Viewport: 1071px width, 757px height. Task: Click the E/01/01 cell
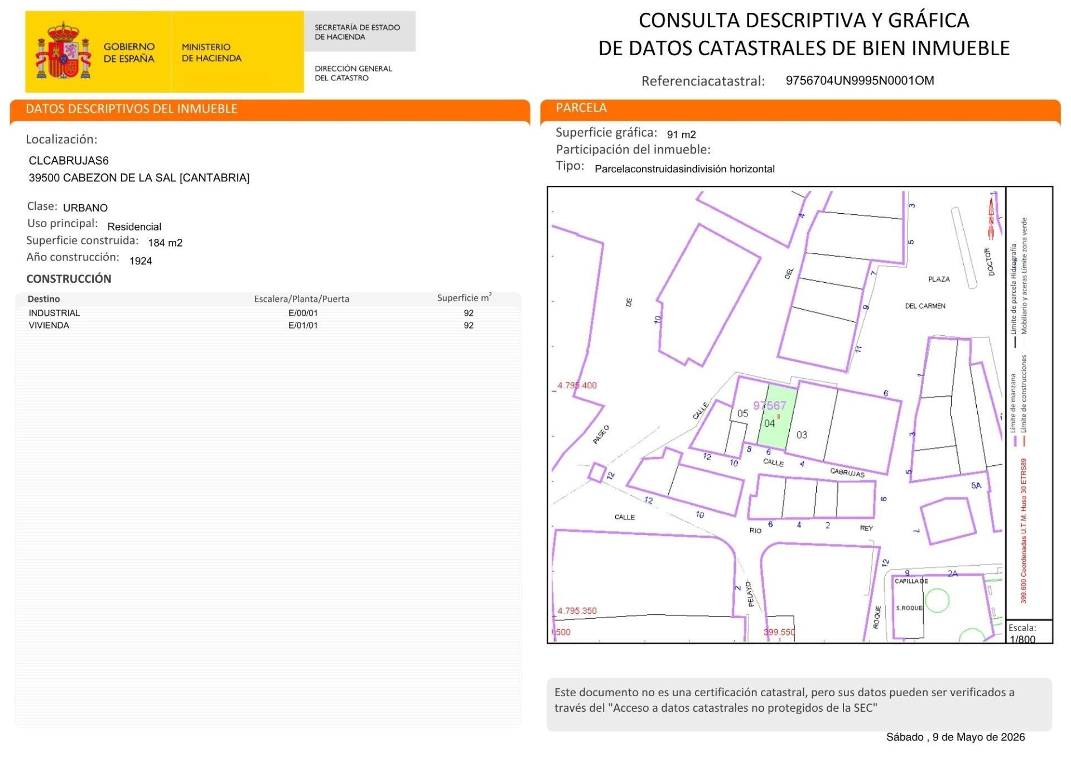coord(303,325)
